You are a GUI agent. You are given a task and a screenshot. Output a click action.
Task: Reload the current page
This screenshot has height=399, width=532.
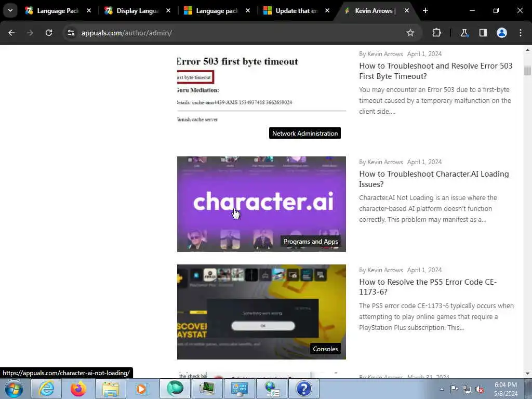click(x=49, y=33)
